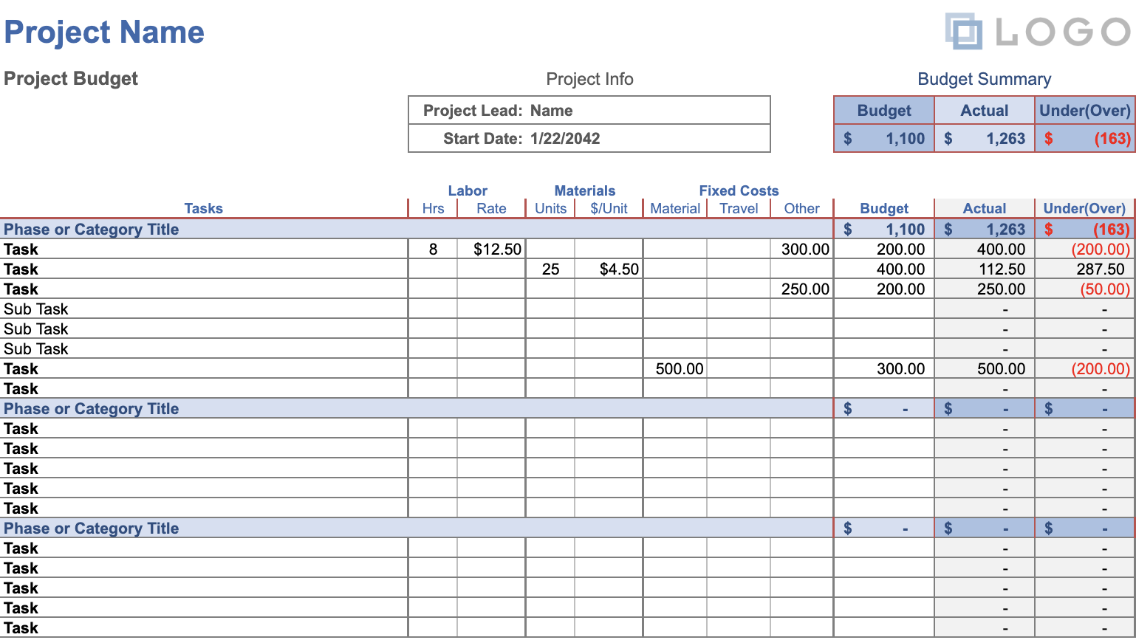Click the LOGO placeholder image
This screenshot has height=640, width=1136.
tap(1037, 32)
